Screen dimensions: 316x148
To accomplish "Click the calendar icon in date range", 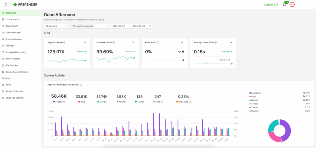I will tap(150, 26).
